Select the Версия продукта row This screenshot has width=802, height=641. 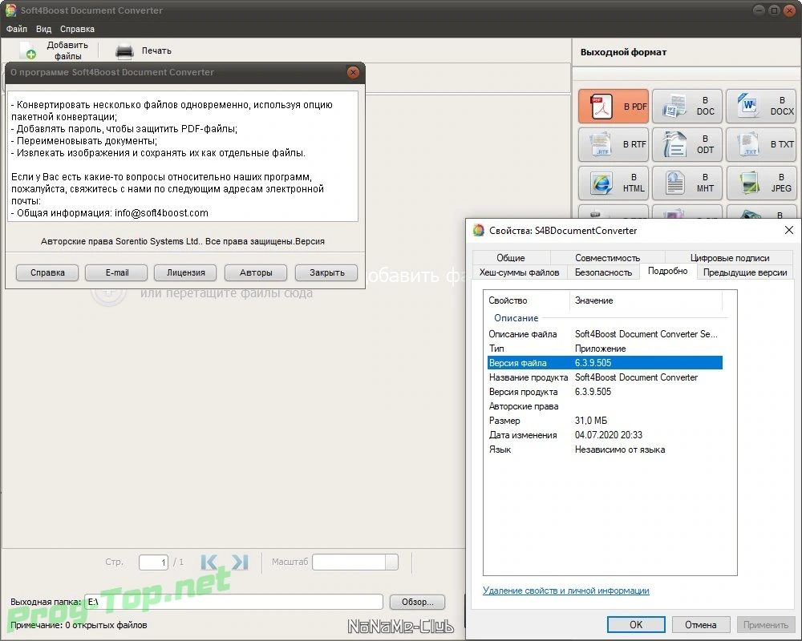coord(605,392)
